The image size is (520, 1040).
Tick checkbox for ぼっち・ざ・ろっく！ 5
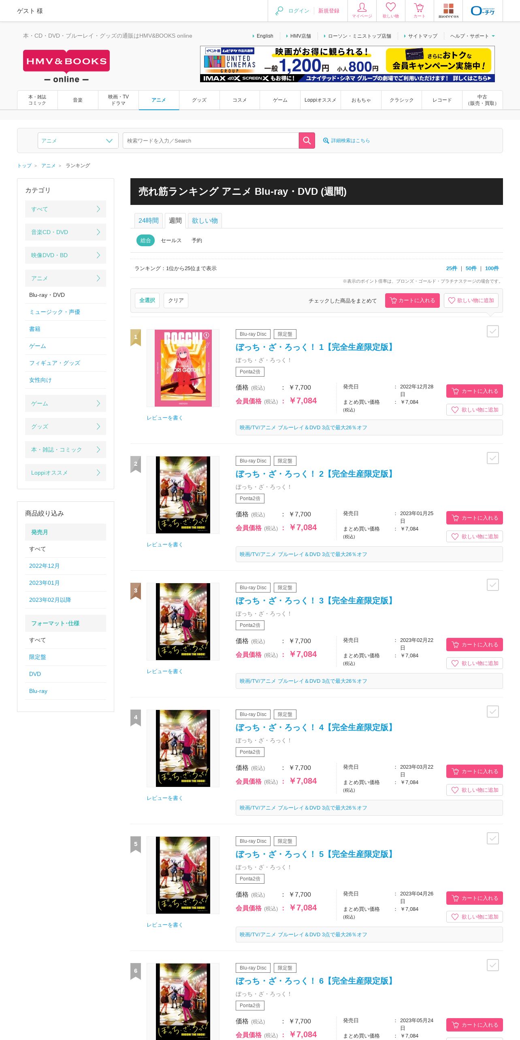492,838
